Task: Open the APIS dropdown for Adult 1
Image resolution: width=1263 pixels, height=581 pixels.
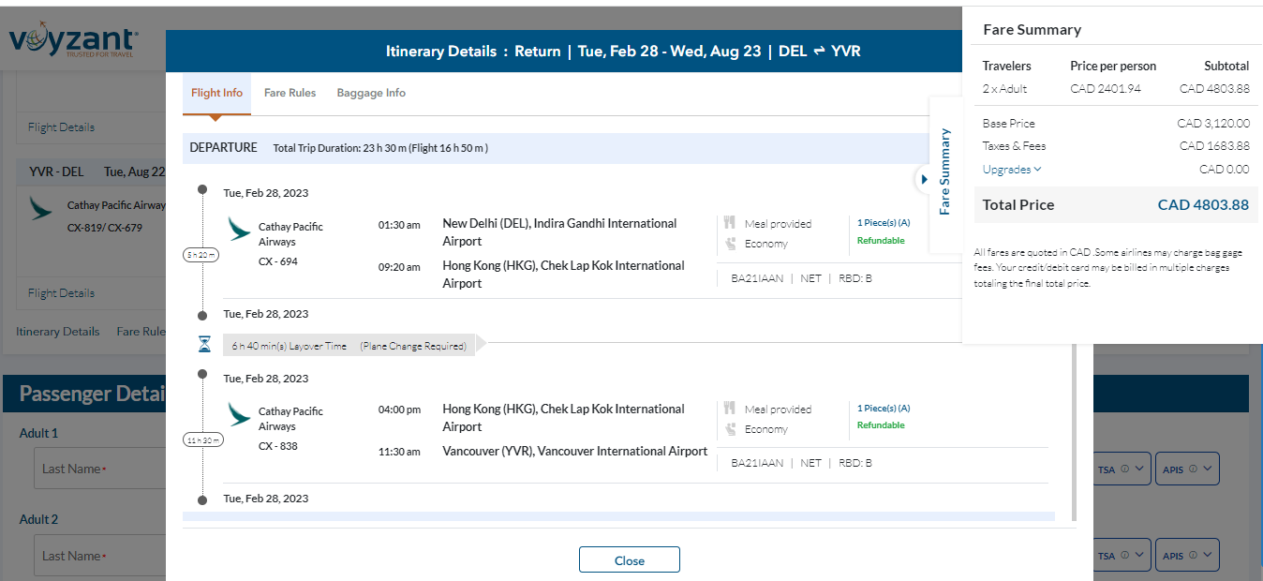Action: (1186, 469)
